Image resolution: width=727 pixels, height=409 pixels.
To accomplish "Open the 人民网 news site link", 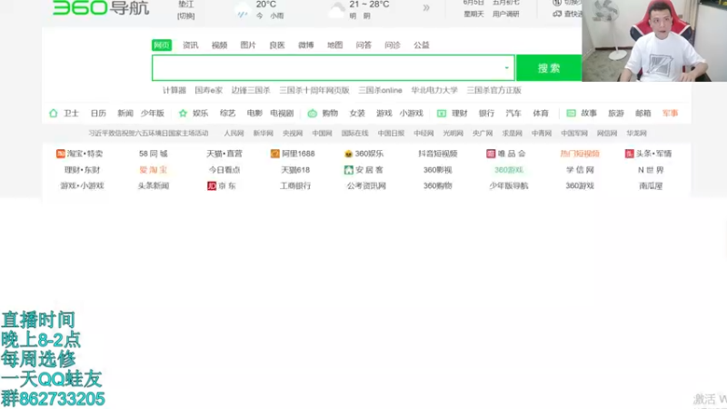I will click(x=234, y=133).
